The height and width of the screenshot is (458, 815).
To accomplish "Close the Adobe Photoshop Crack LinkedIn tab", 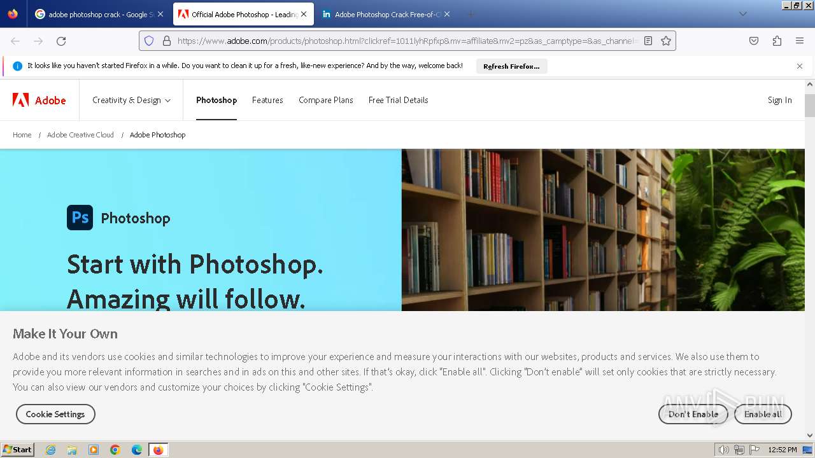I will click(447, 14).
